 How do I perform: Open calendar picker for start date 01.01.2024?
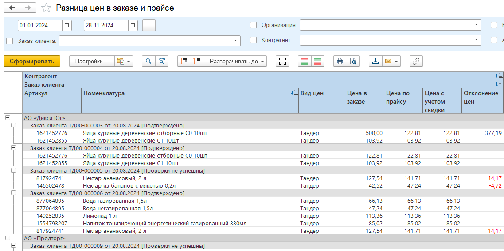pyautogui.click(x=66, y=26)
